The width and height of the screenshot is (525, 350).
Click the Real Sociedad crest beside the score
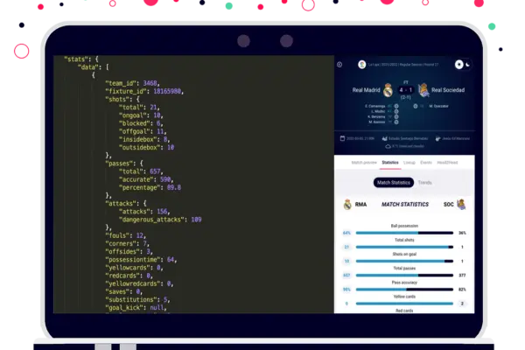[x=423, y=90]
